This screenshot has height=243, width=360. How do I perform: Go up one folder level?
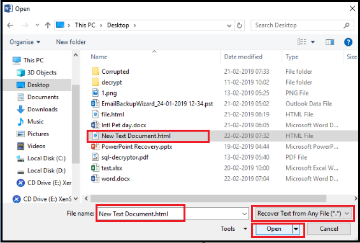click(48, 25)
